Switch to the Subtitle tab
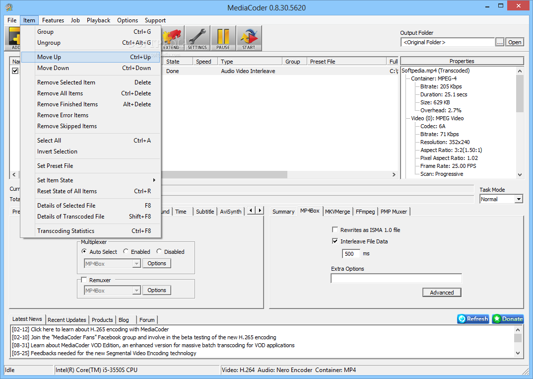The height and width of the screenshot is (379, 533). (x=205, y=211)
